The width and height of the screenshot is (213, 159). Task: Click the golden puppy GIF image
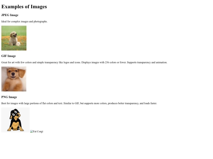point(14,79)
